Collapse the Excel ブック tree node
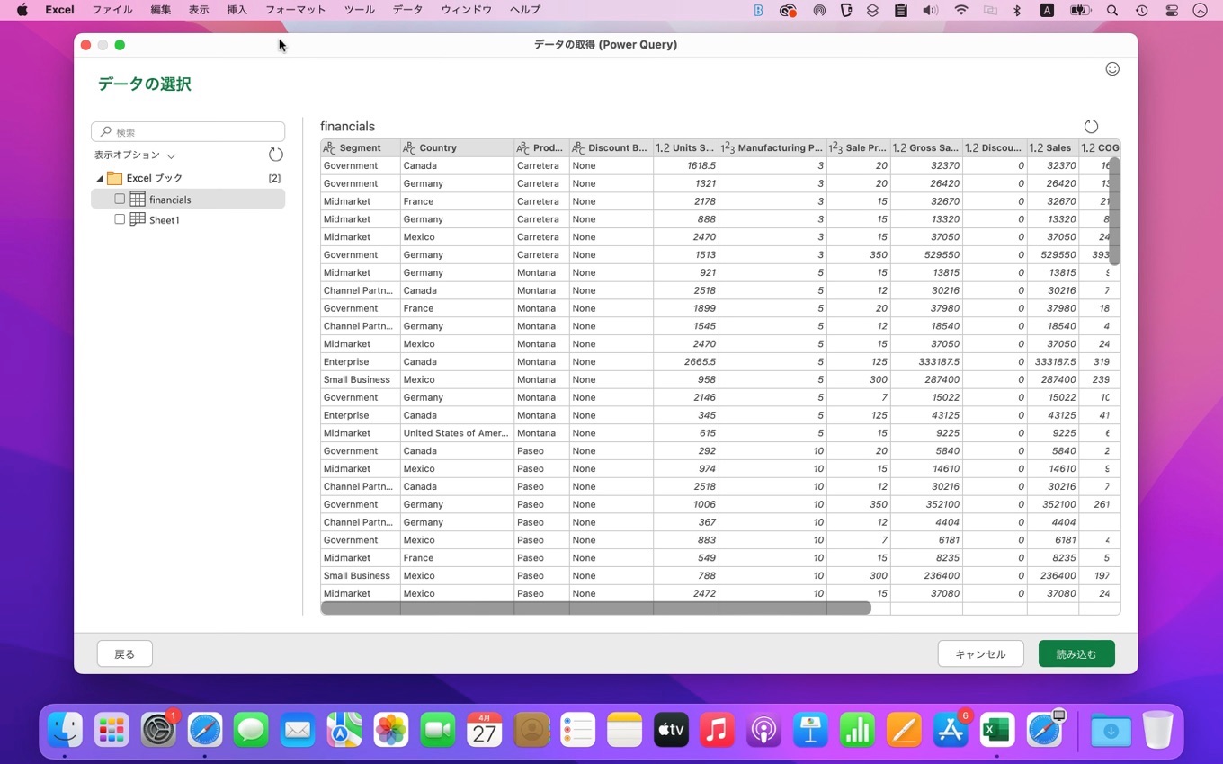Screen dimensions: 1223x764 point(101,178)
